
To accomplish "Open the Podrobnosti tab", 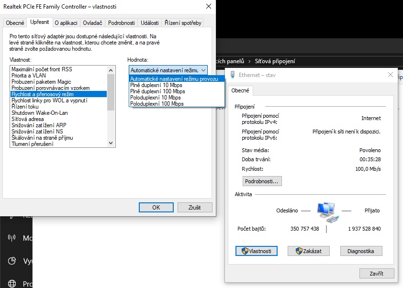I will 121,23.
